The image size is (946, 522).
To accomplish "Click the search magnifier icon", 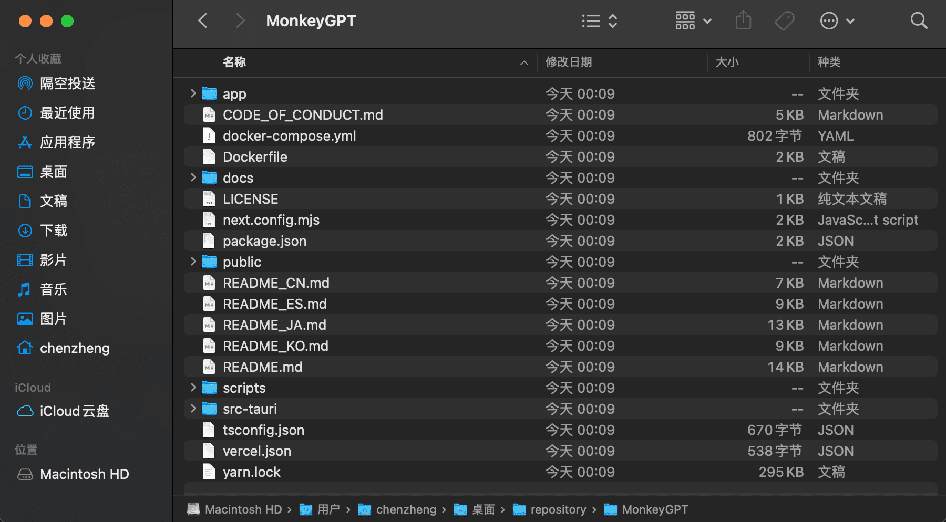I will pos(919,21).
